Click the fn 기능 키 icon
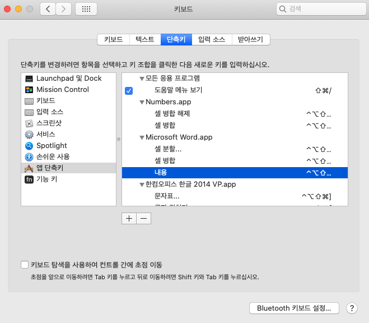 pyautogui.click(x=29, y=179)
